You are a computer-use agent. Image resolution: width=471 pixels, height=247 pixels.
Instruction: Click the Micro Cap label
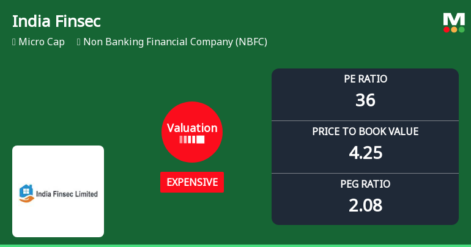click(x=42, y=42)
